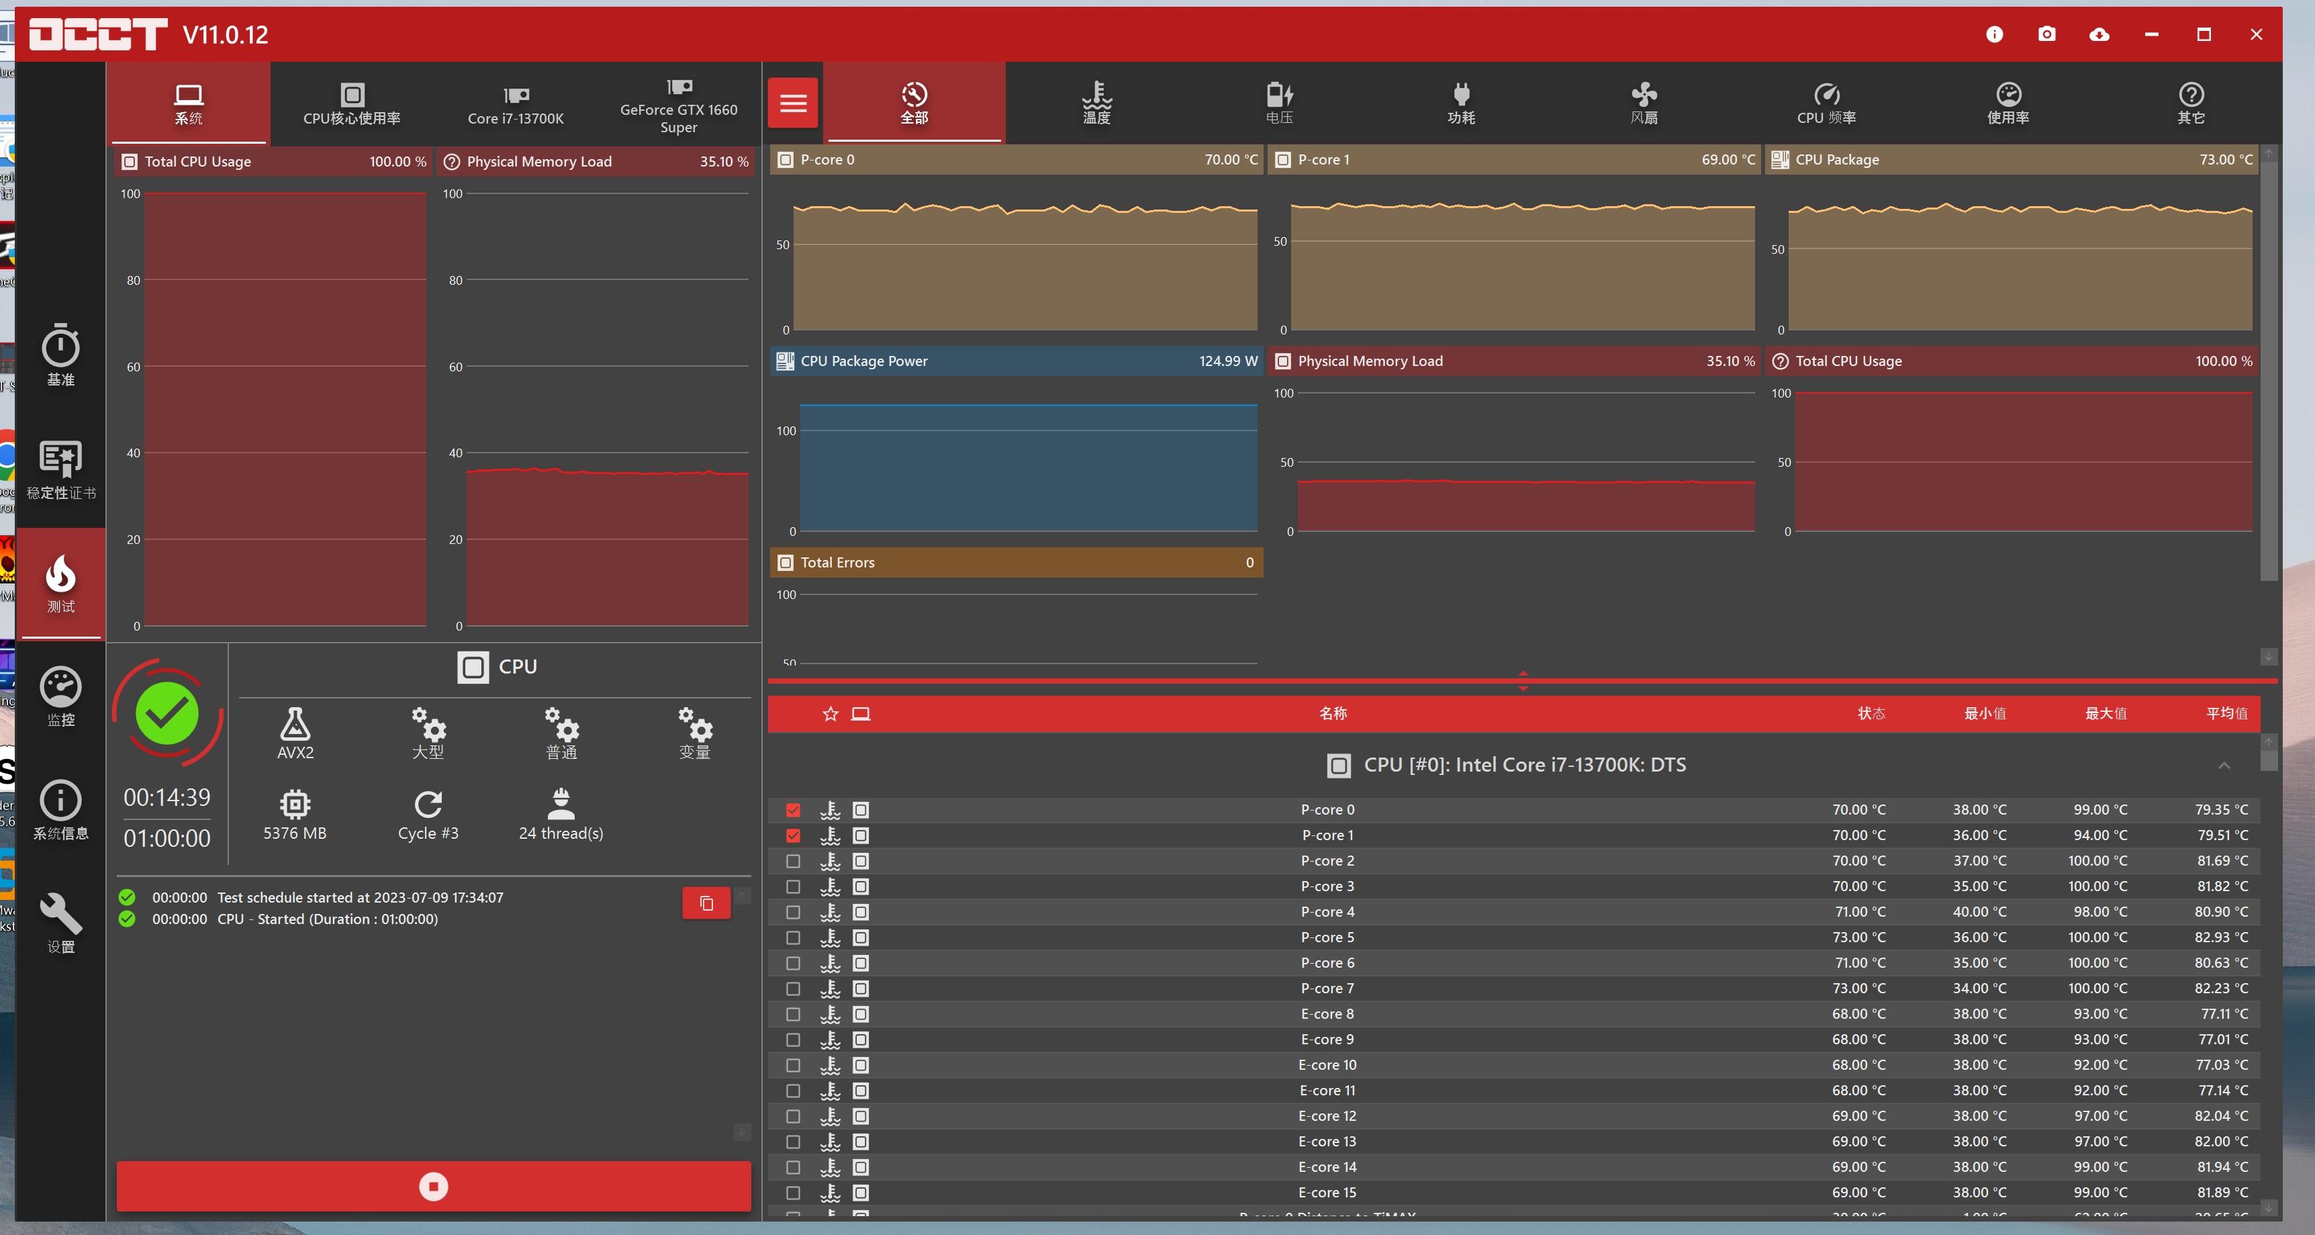Screen dimensions: 2315x1235
Task: Check the E-core 9 checkbox
Action: click(793, 1040)
